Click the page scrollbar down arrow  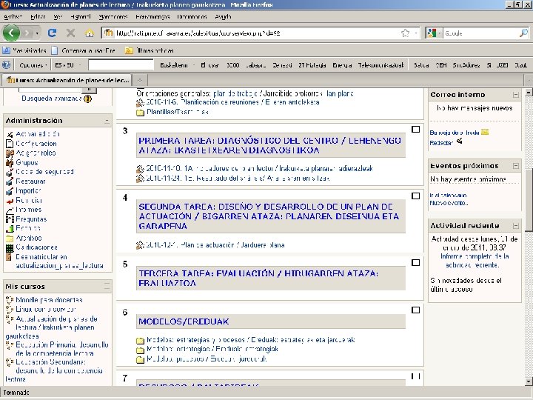pyautogui.click(x=529, y=381)
